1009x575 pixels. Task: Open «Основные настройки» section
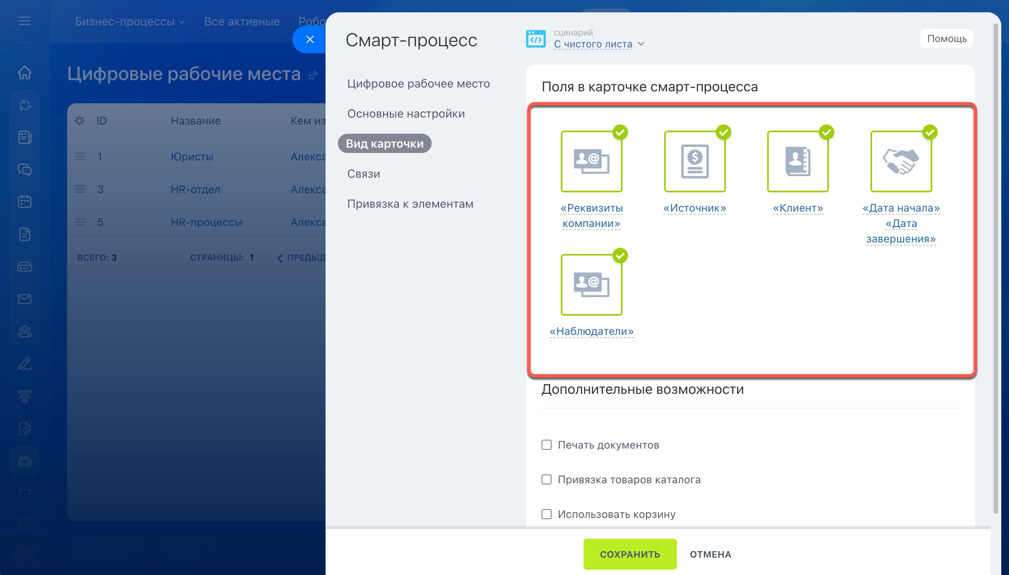pyautogui.click(x=405, y=114)
